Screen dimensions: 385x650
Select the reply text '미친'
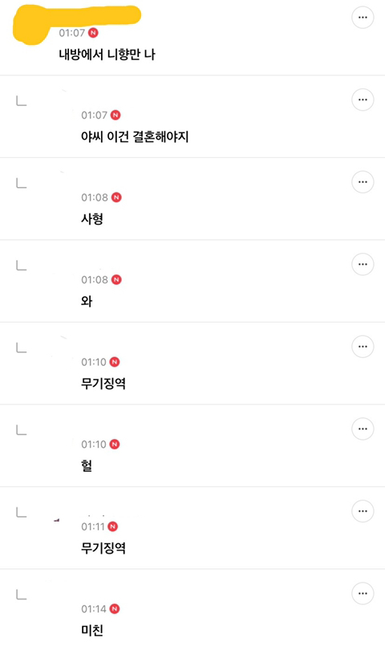tap(92, 630)
